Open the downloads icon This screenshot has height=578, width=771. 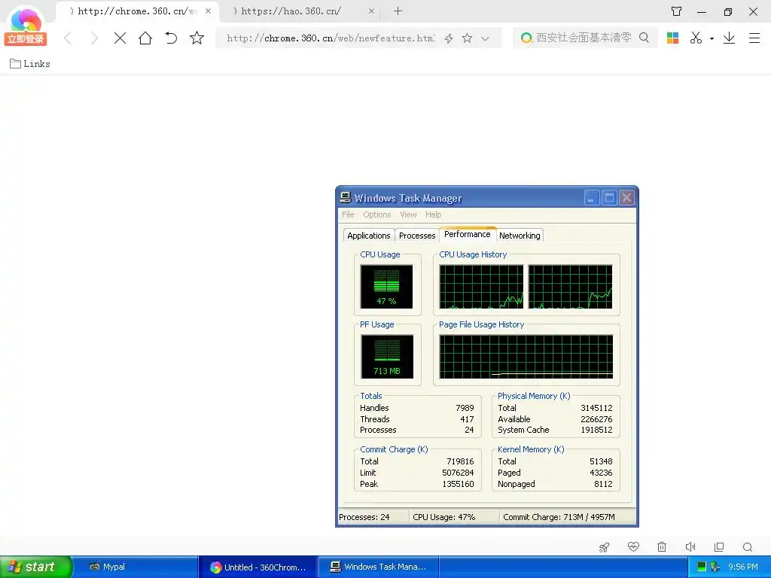click(729, 38)
